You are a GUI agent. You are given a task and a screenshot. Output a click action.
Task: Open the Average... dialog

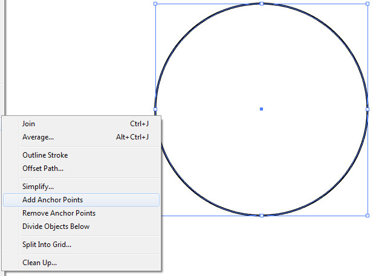click(38, 137)
